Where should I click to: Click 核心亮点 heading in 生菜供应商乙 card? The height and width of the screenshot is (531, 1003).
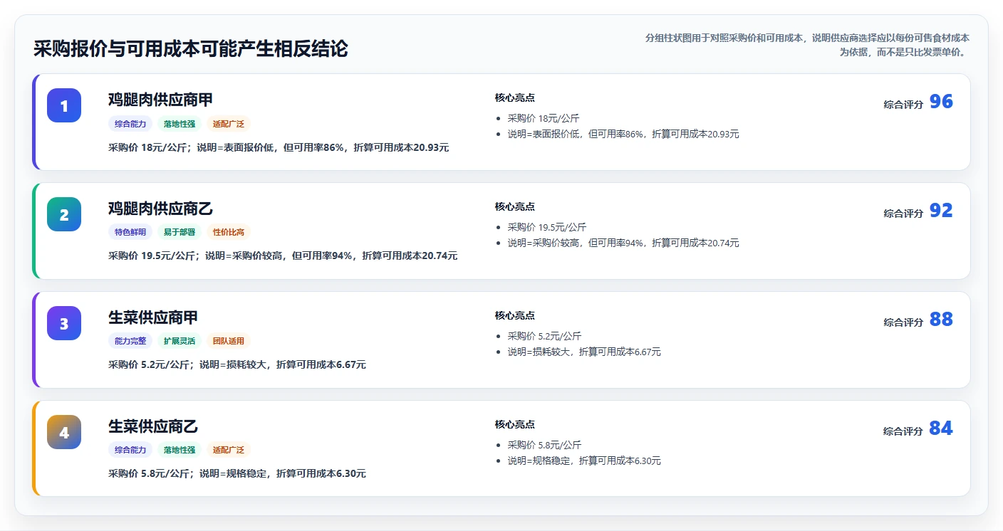[515, 424]
